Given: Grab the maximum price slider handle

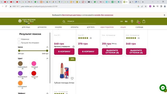Looking at the screenshot, I should tap(47, 51).
